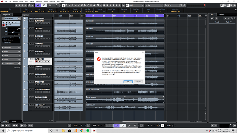The image size is (237, 133).
Task: Toggle global Write automation W button
Action: (25, 5)
